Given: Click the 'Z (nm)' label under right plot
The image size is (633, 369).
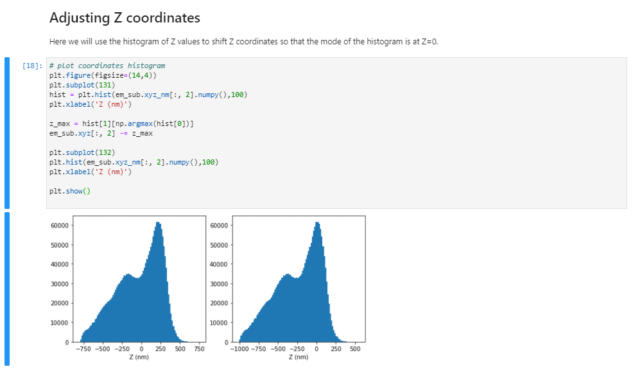Looking at the screenshot, I should [299, 357].
